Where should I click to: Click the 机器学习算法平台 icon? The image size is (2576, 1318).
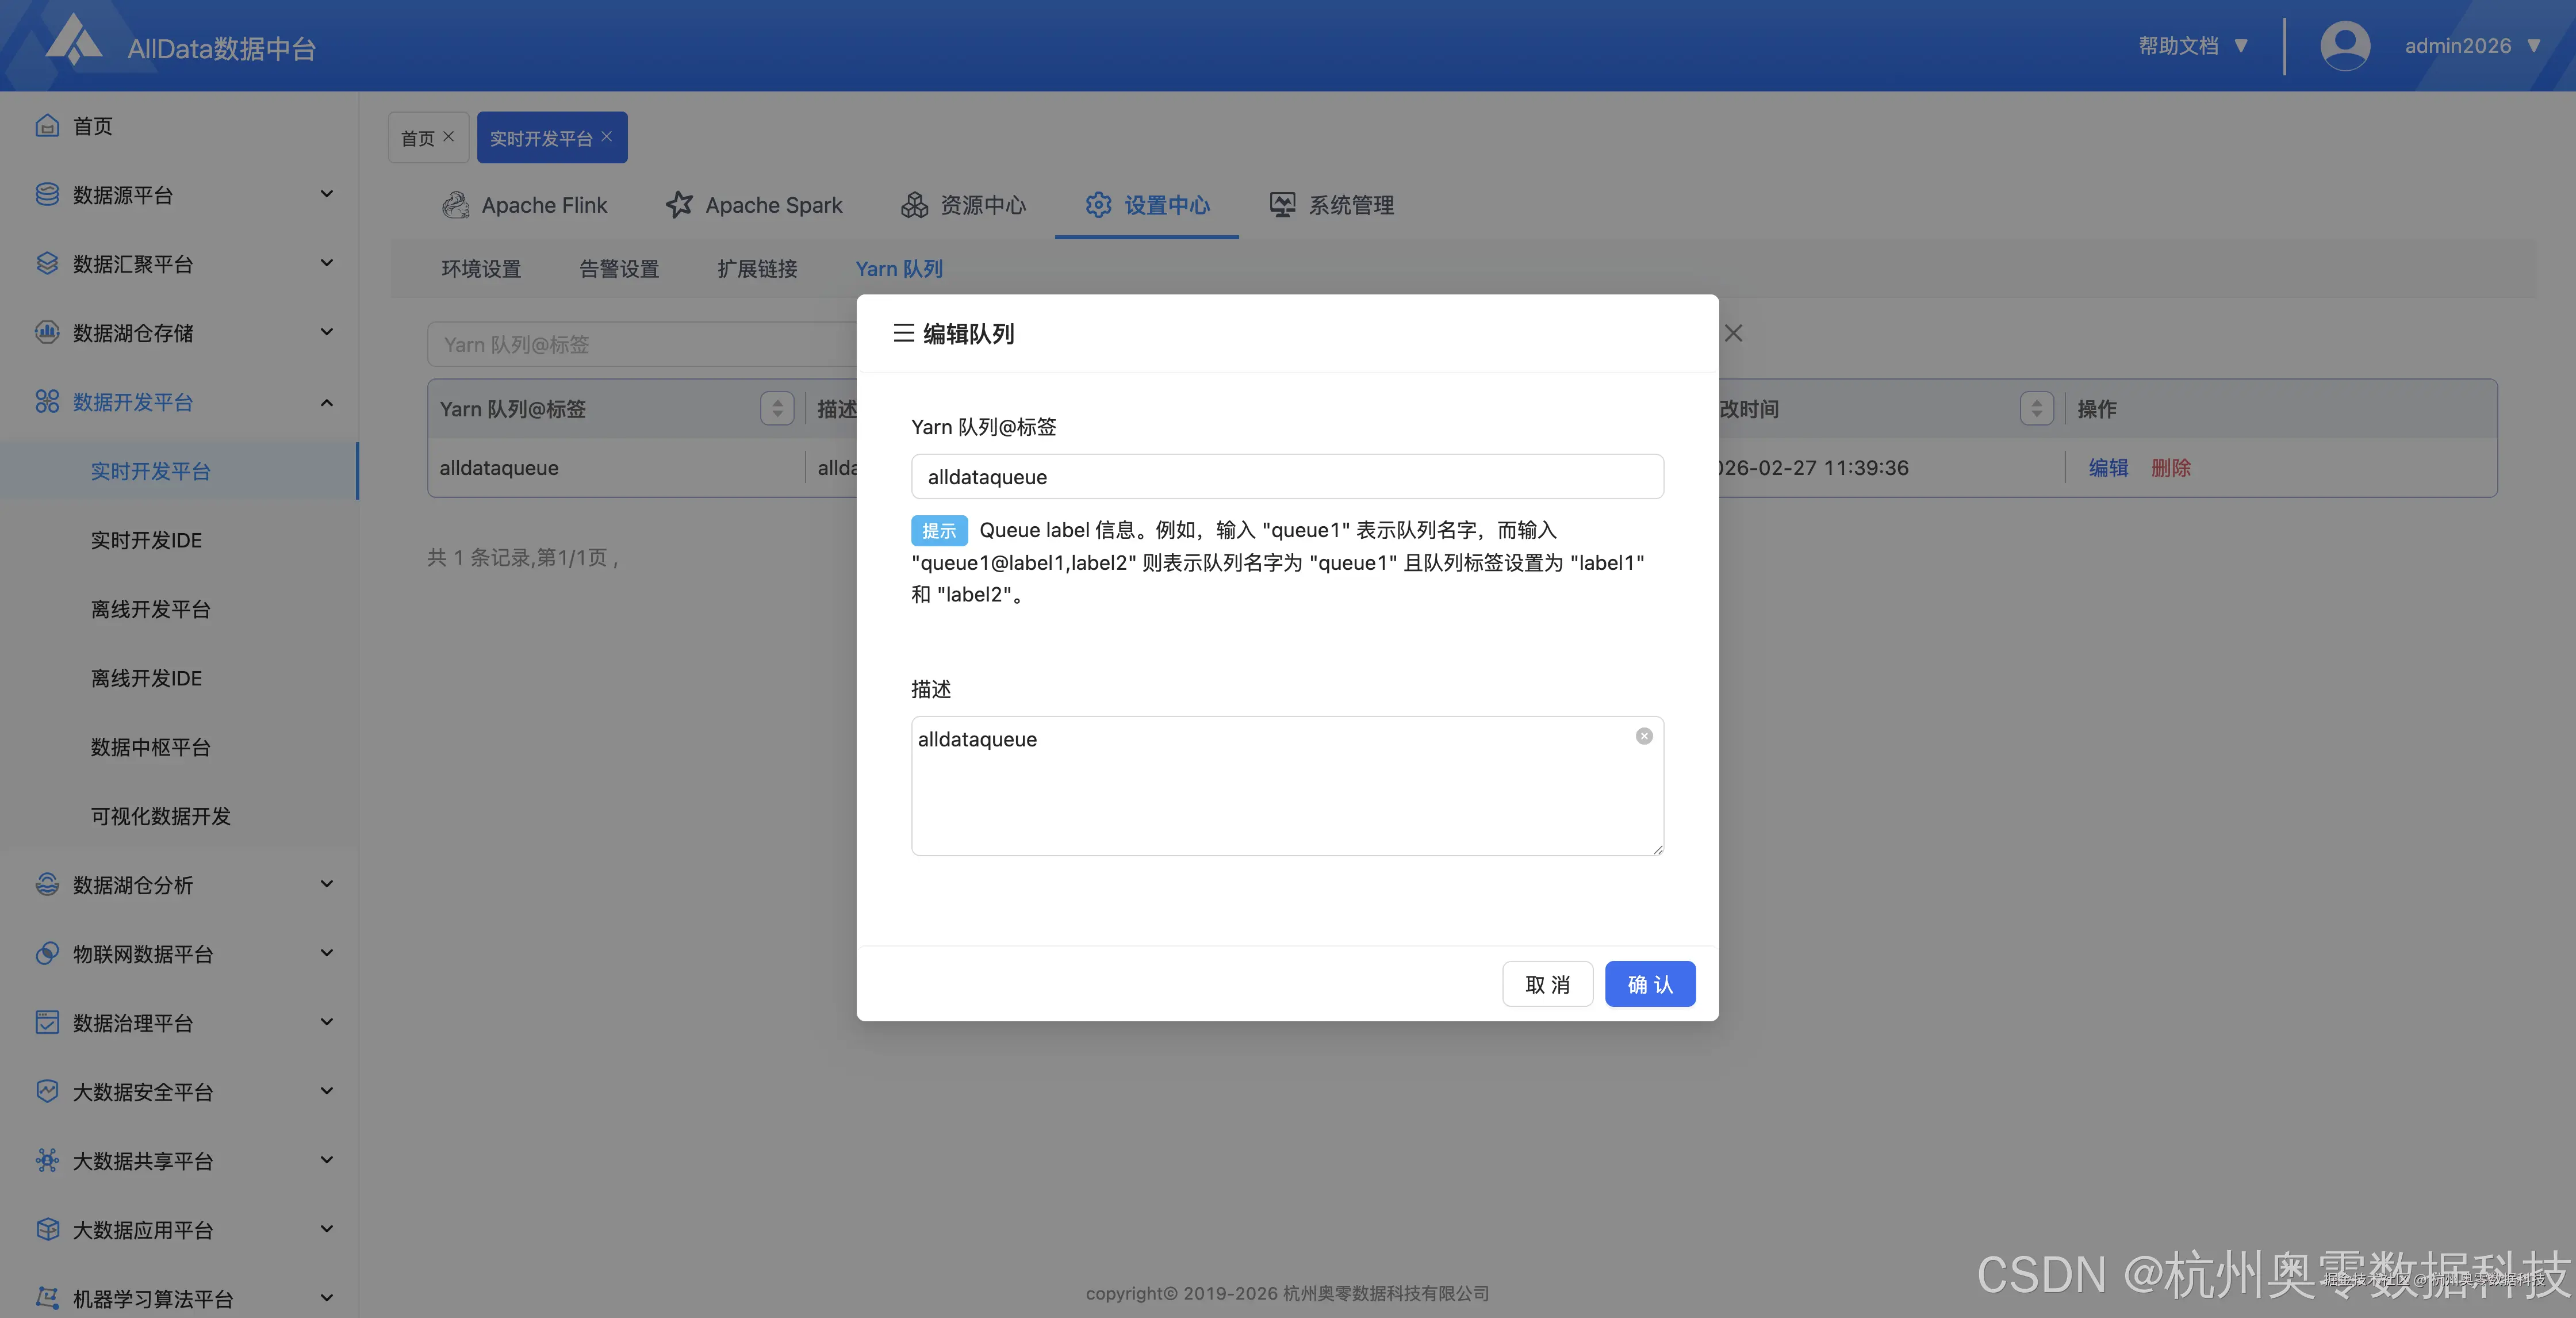(47, 1298)
